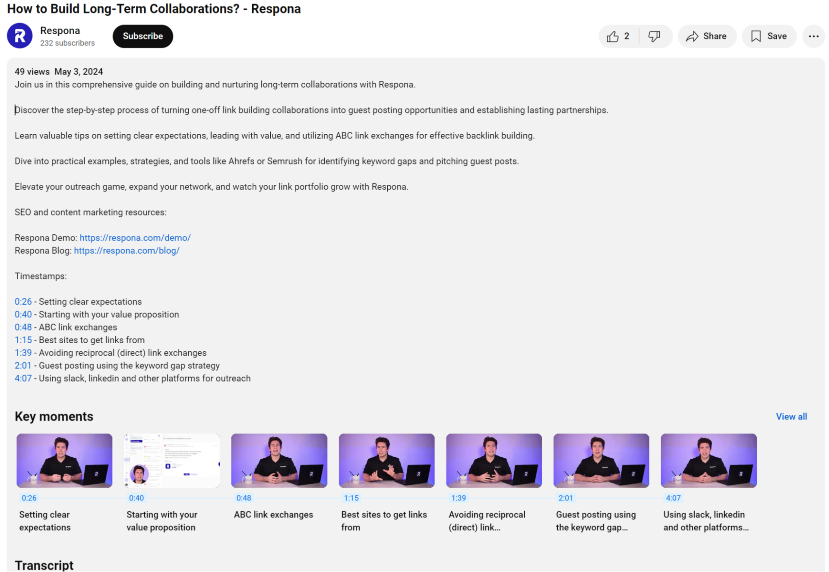The height and width of the screenshot is (572, 829).
Task: Open 'Best sites to get links from' thumbnail
Action: click(386, 461)
